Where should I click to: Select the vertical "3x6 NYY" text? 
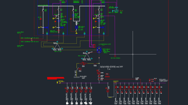75,73
